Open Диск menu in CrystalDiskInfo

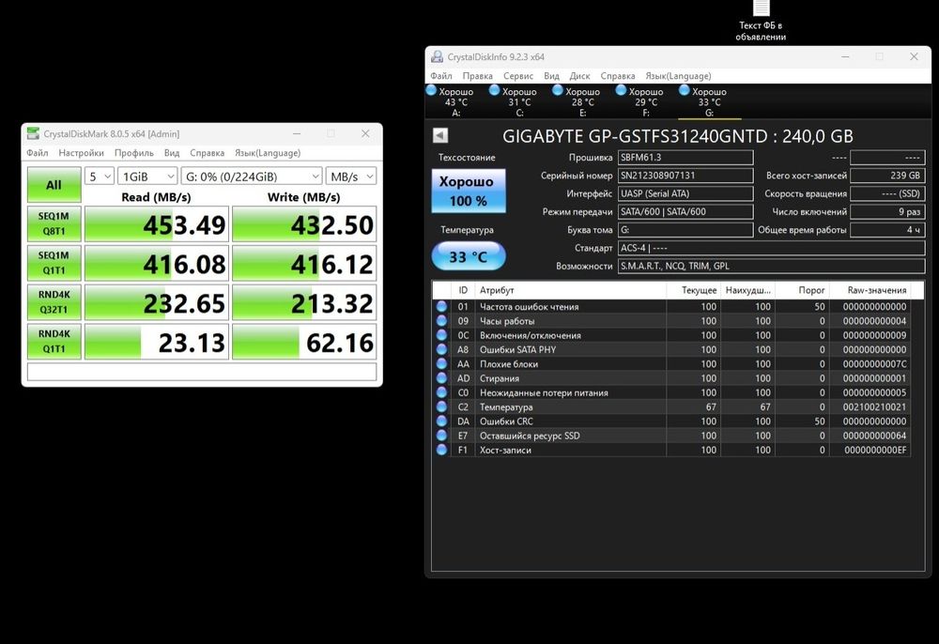pos(579,76)
